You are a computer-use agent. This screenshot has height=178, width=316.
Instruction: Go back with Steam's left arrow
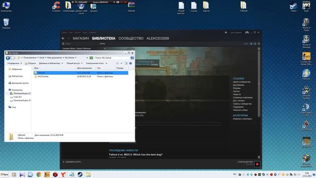pyautogui.click(x=63, y=39)
